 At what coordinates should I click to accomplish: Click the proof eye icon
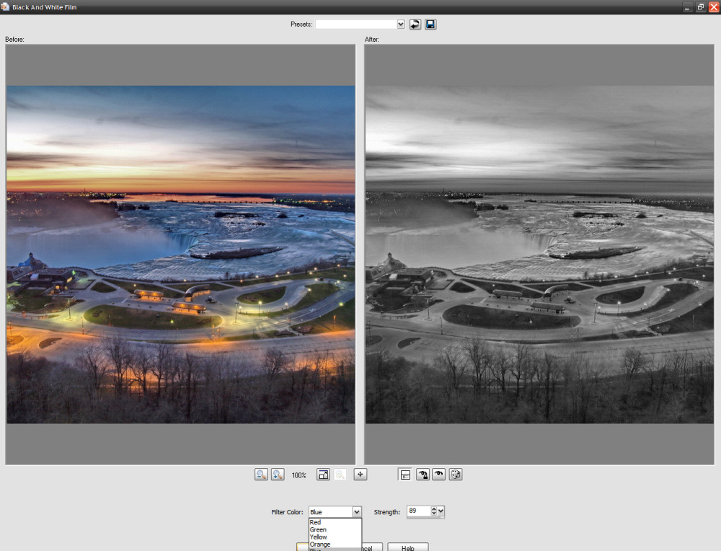438,474
